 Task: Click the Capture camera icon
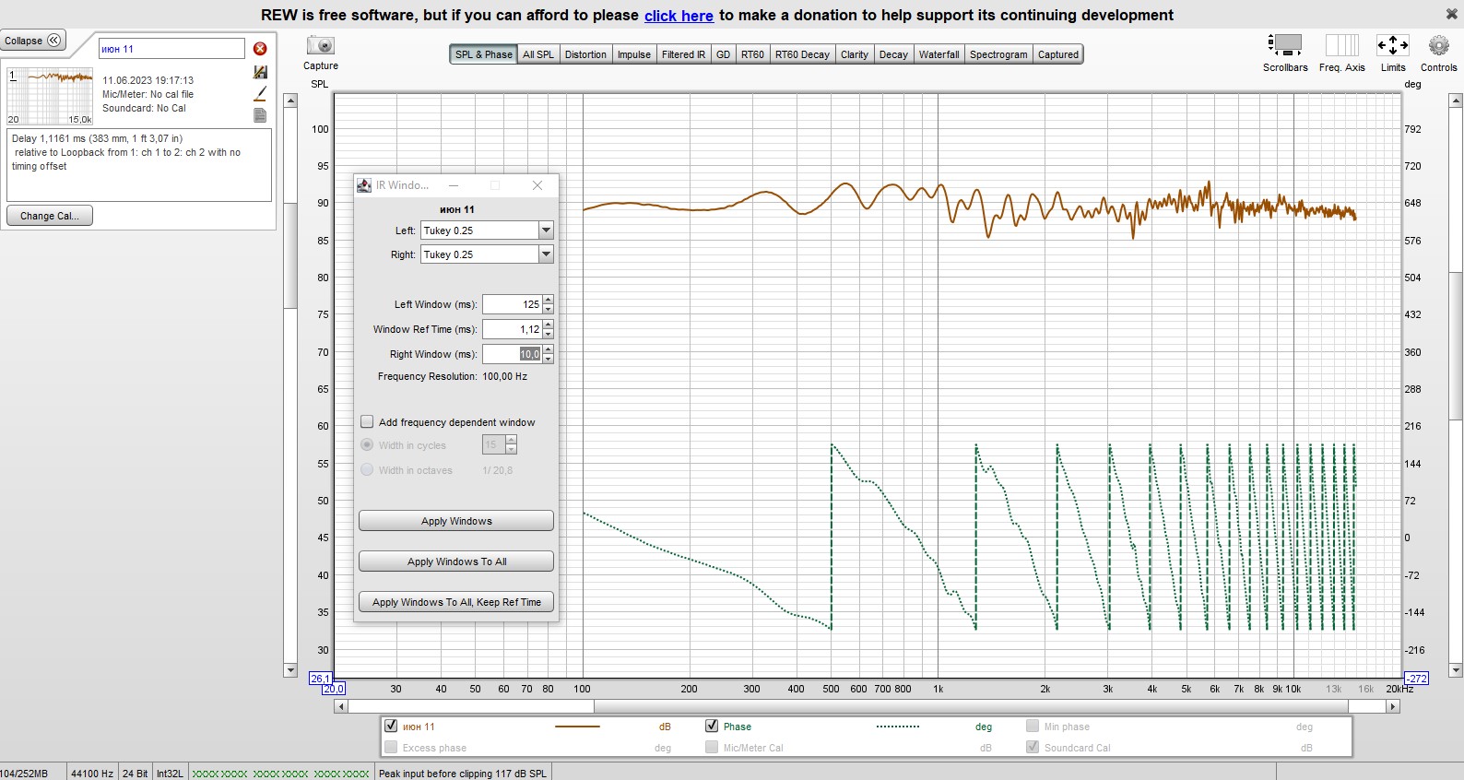pos(321,45)
